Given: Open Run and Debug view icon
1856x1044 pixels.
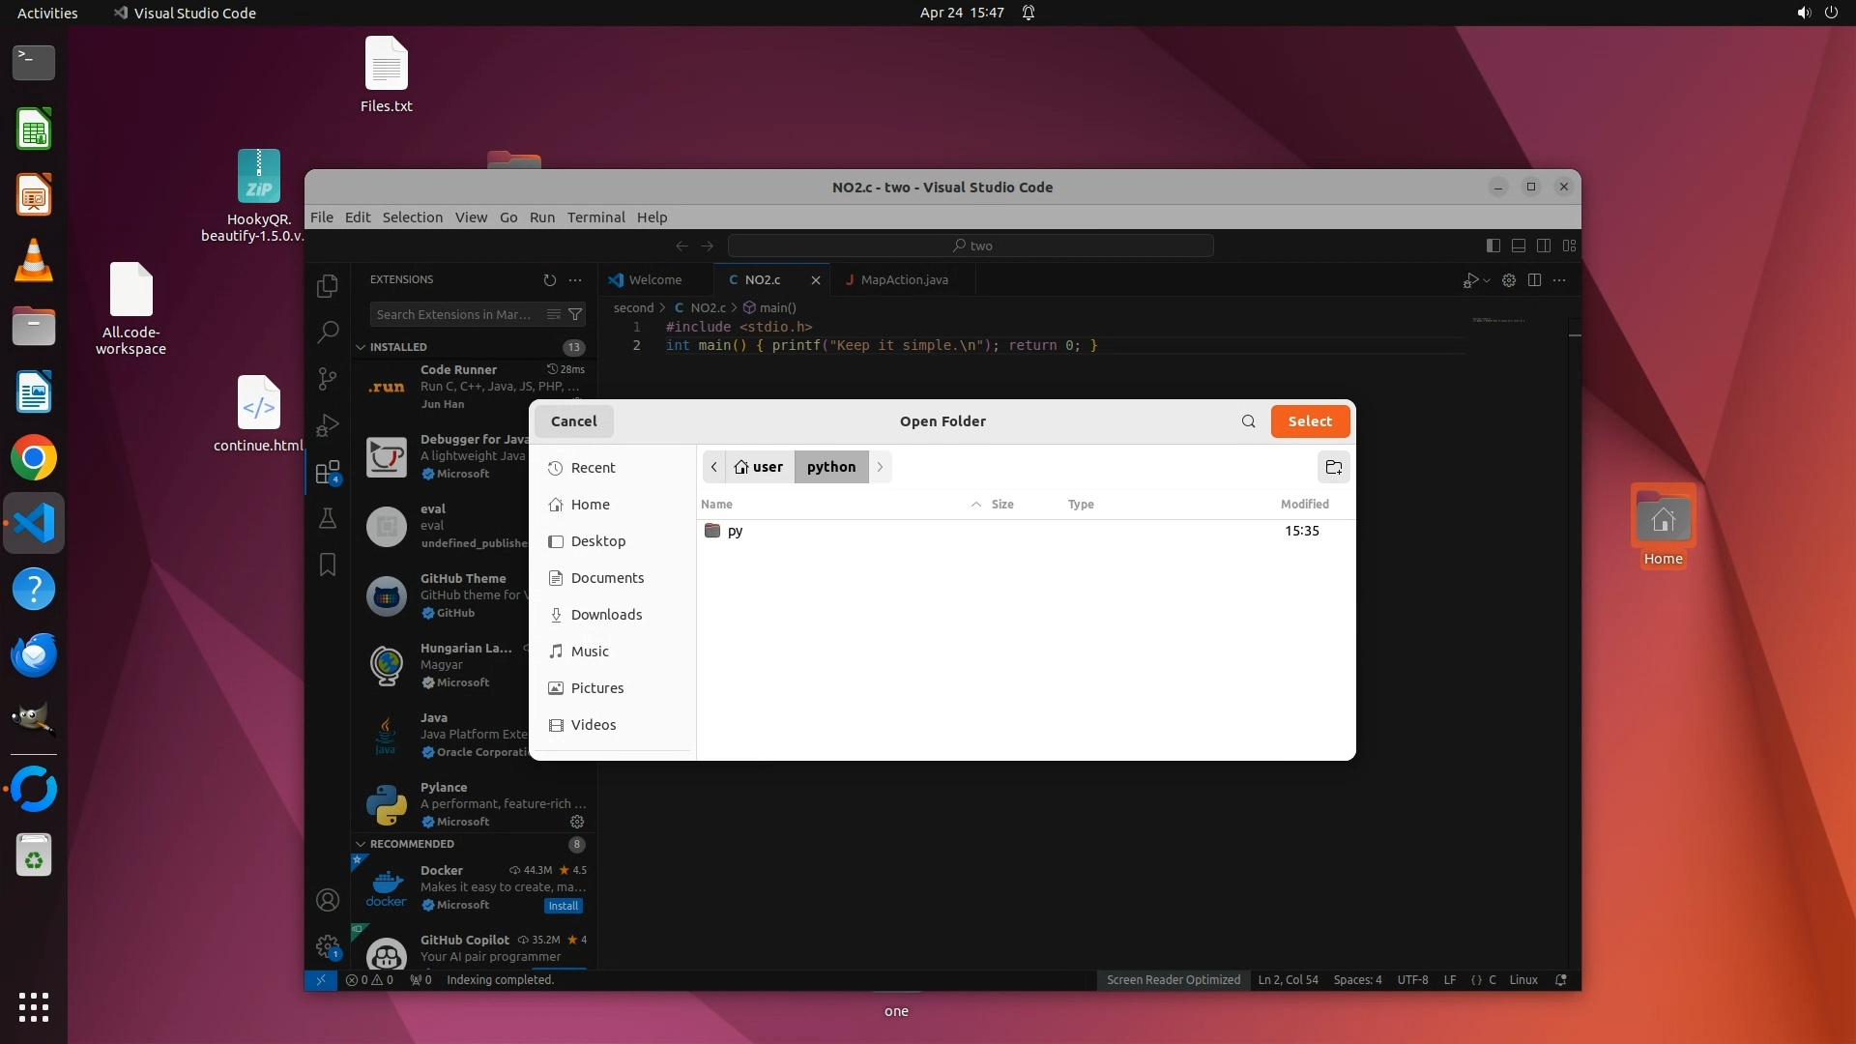Looking at the screenshot, I should point(328,425).
